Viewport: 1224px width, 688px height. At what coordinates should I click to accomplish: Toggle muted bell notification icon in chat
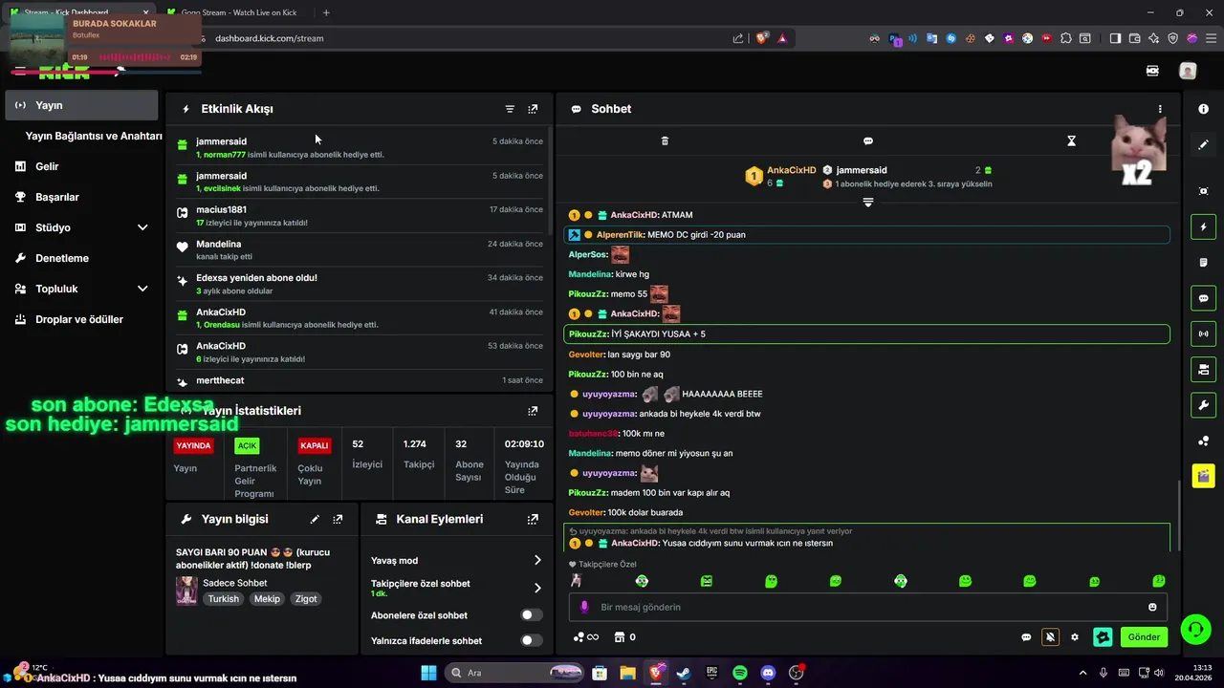[x=1050, y=637]
